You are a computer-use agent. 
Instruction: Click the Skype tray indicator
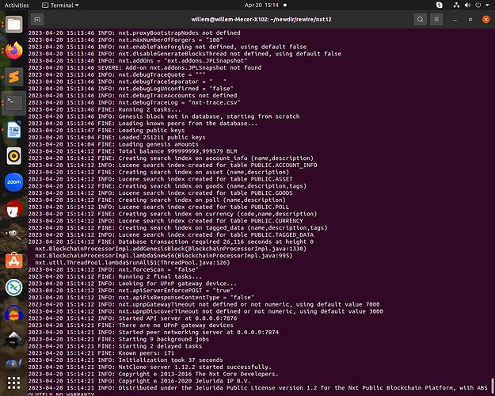click(439, 5)
